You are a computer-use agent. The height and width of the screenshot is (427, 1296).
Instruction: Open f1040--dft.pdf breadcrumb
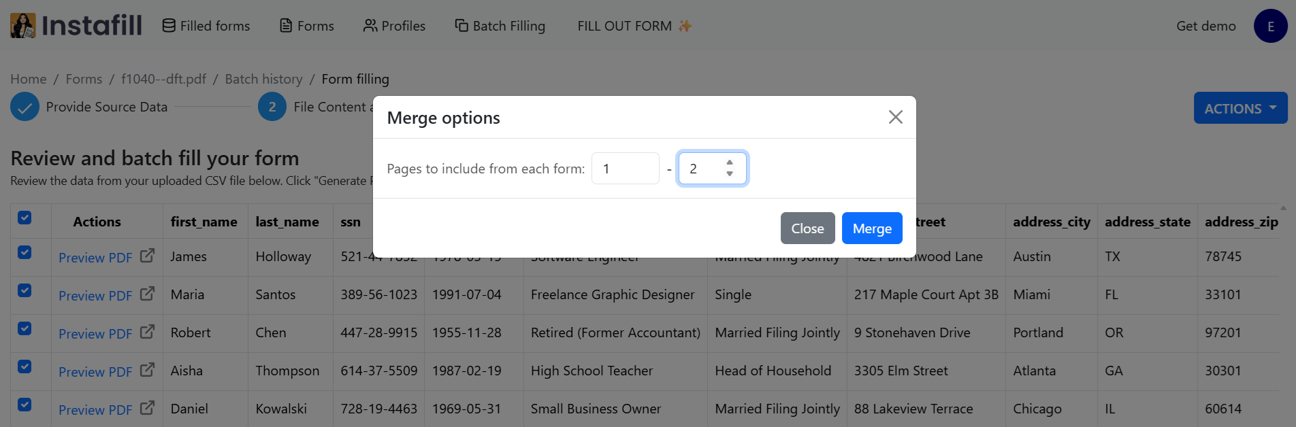163,79
